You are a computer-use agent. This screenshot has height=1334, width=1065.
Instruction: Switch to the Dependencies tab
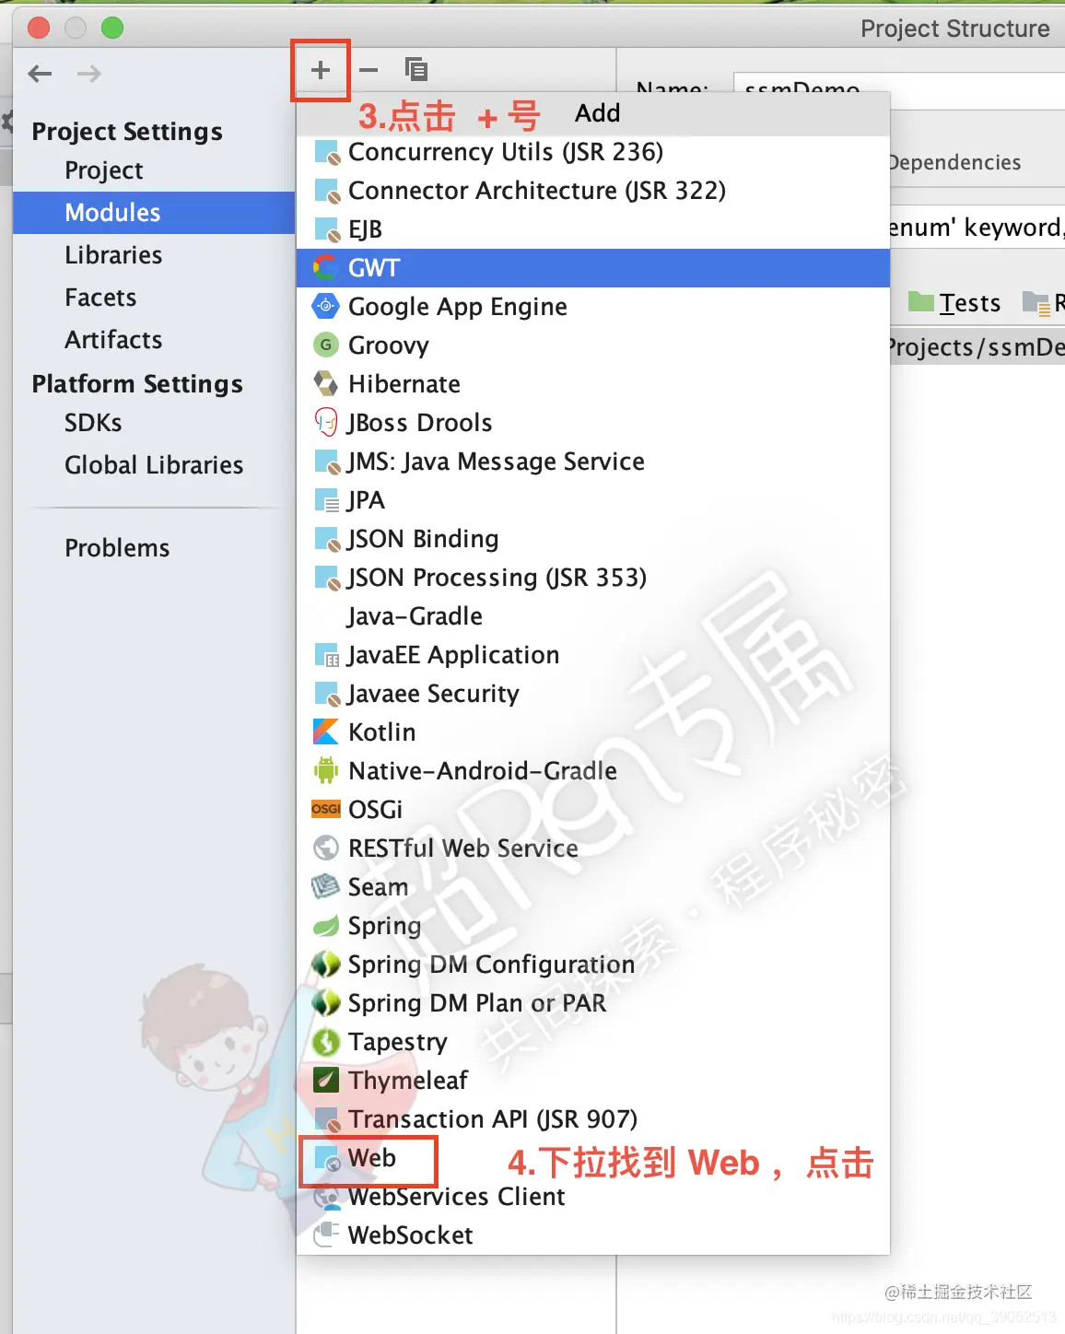click(954, 163)
